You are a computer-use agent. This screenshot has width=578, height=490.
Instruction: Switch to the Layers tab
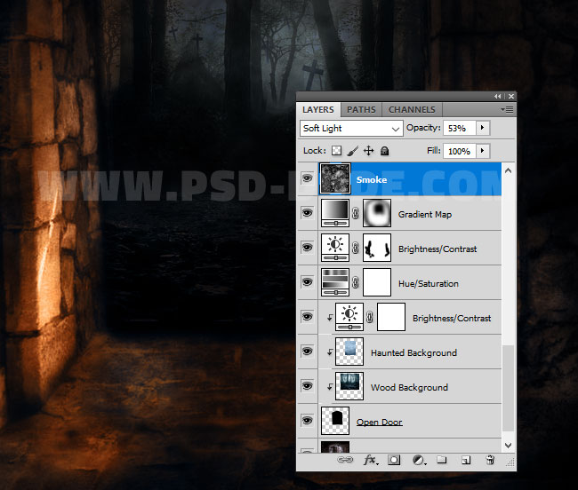(318, 109)
